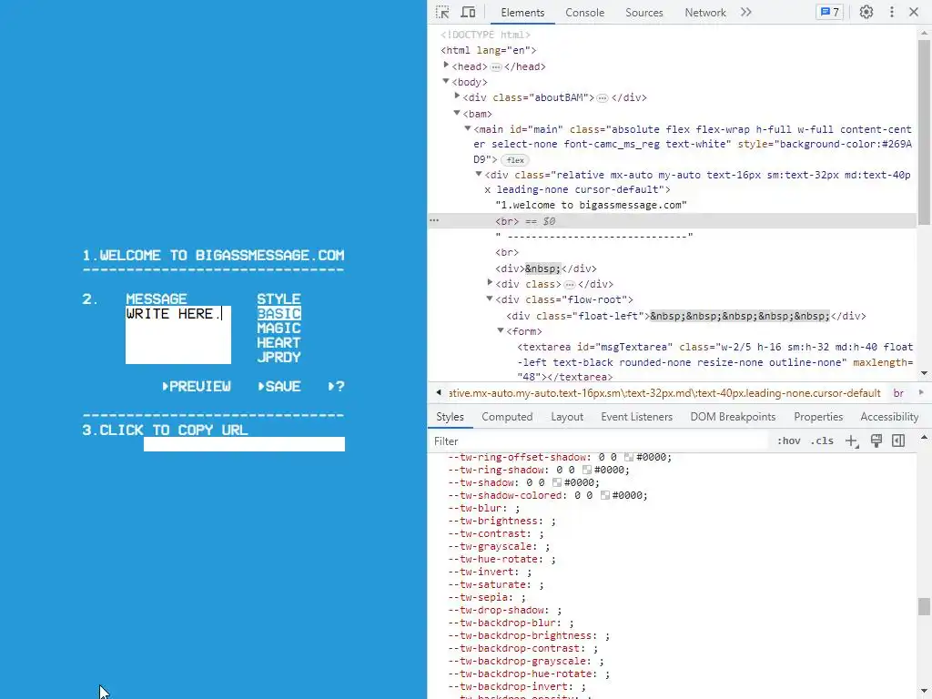Toggle the rendering emulations paintbrush icon
Image resolution: width=932 pixels, height=699 pixels.
pyautogui.click(x=876, y=441)
